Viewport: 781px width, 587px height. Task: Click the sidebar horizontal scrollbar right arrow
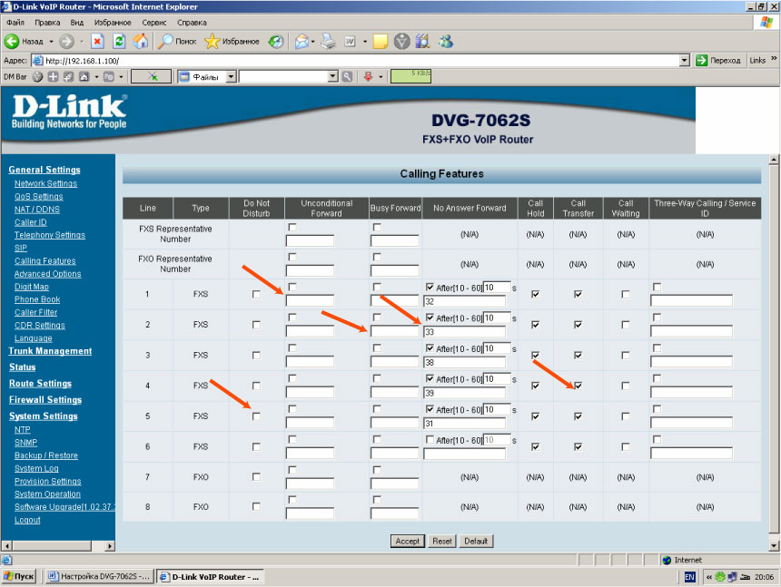[x=110, y=547]
